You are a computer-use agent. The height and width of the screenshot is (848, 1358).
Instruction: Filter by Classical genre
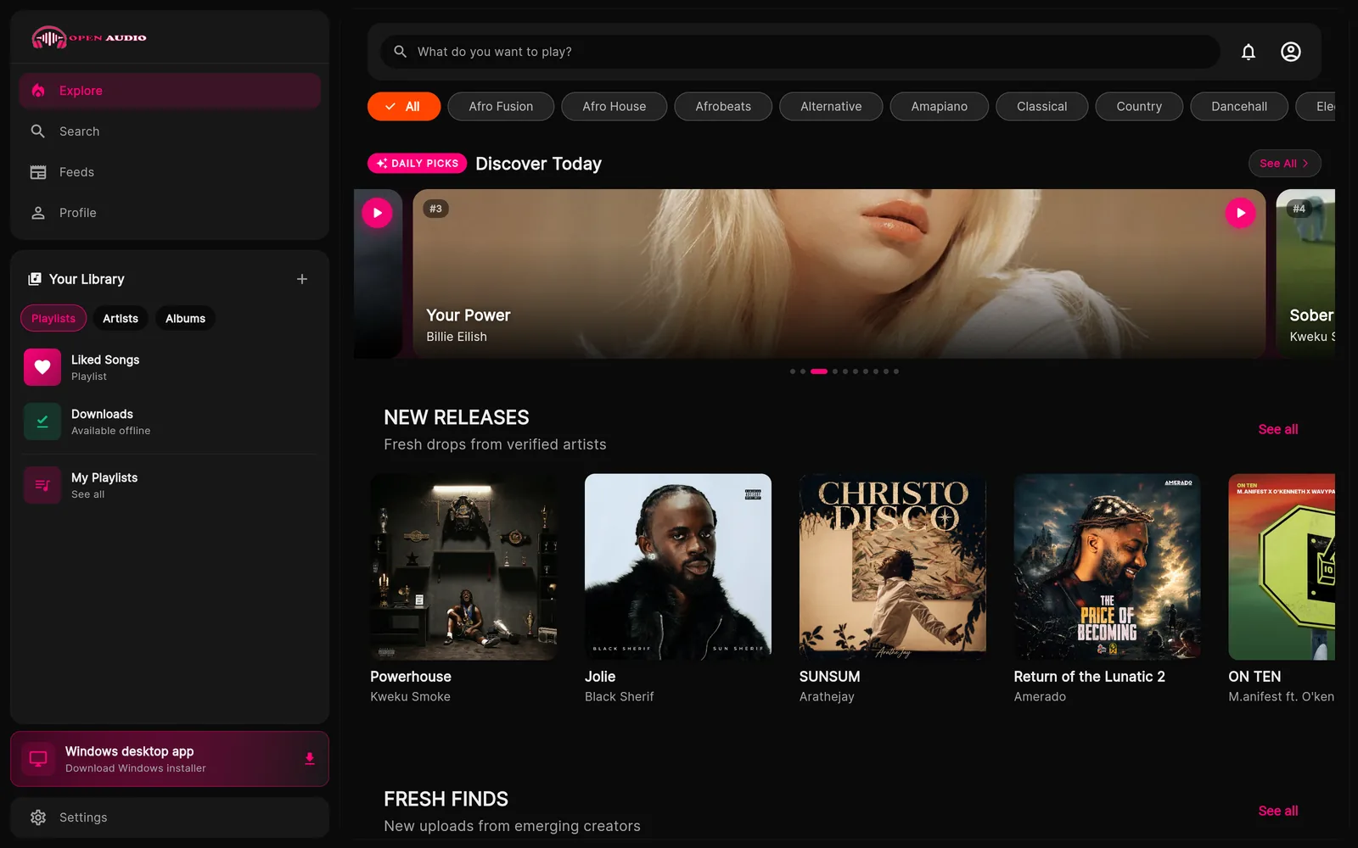(1042, 107)
